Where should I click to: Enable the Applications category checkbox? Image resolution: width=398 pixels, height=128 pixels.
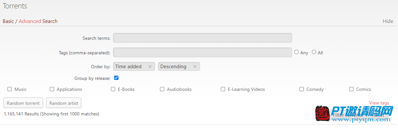pyautogui.click(x=52, y=89)
